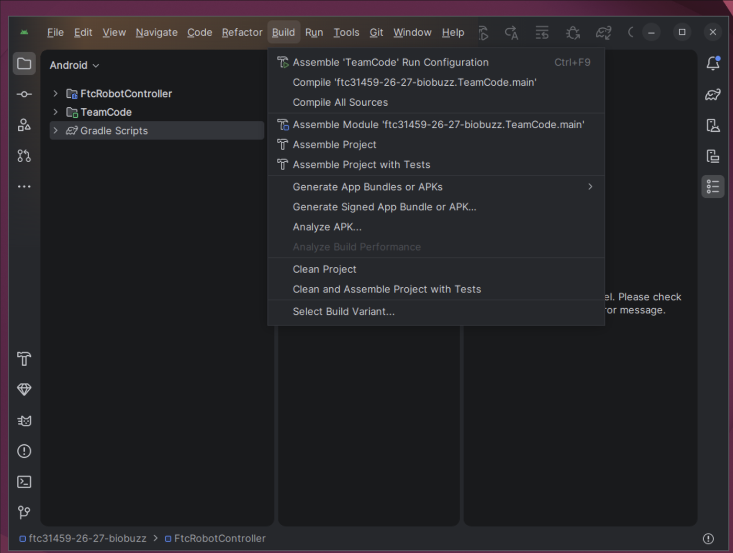Image resolution: width=733 pixels, height=553 pixels.
Task: Click the highlighted list icon in right sidebar
Action: [x=713, y=187]
